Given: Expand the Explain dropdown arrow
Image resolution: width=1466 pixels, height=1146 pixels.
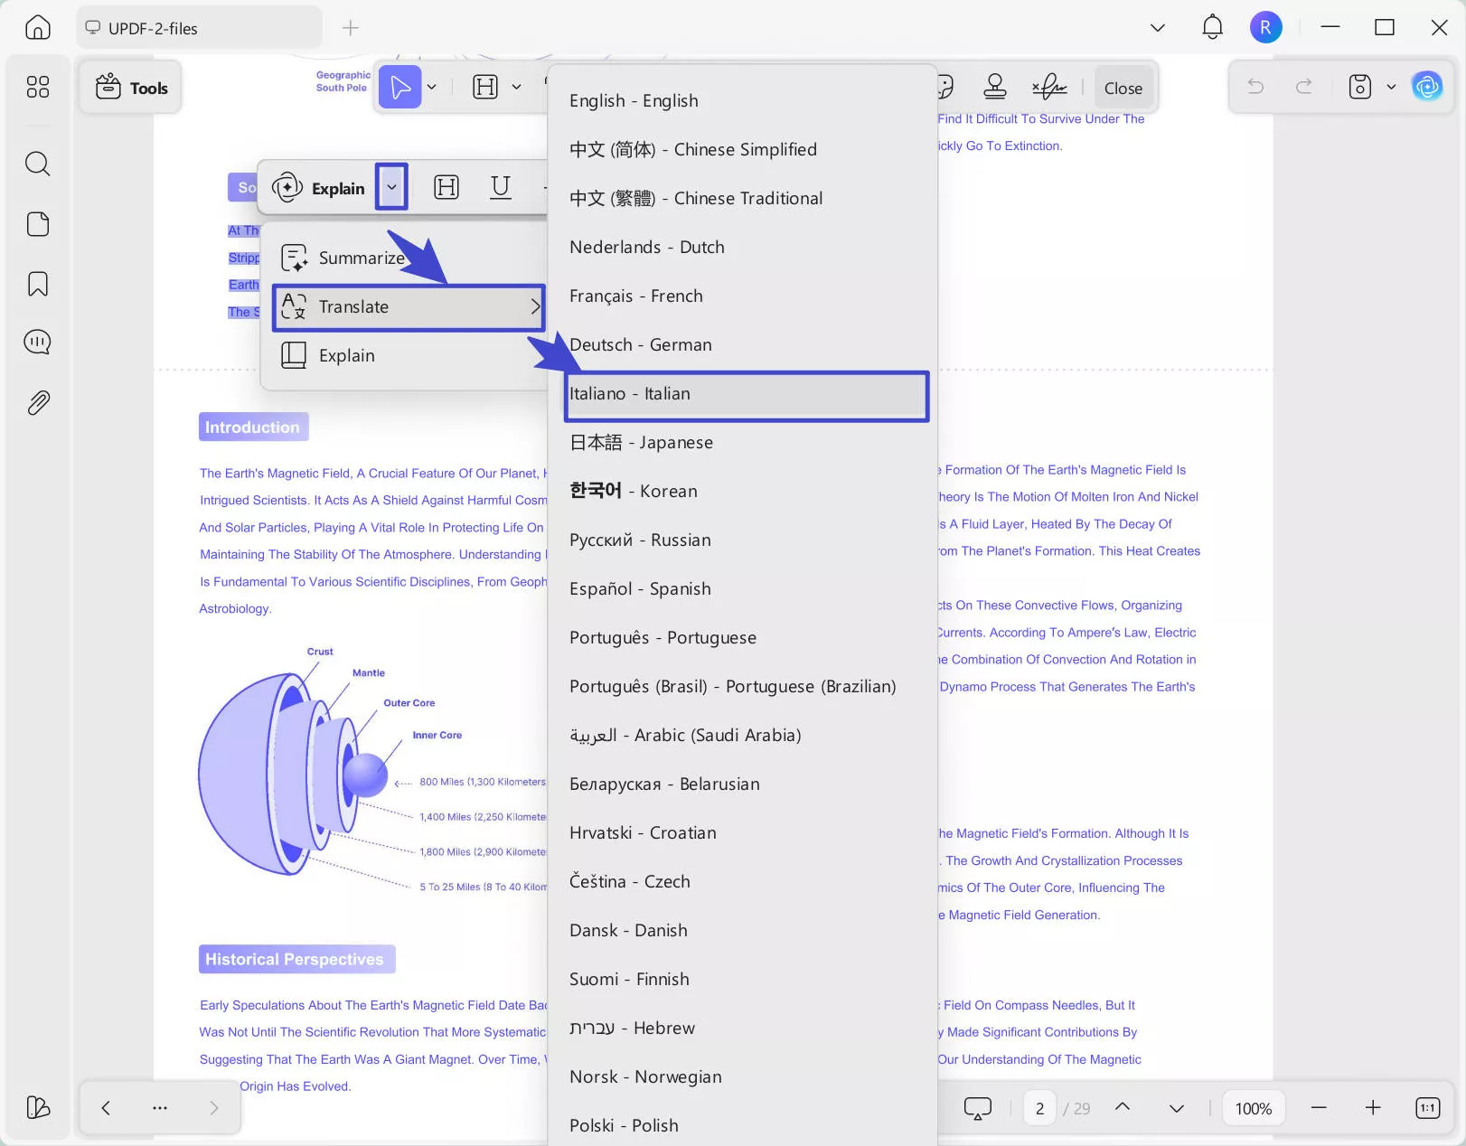Looking at the screenshot, I should pos(391,187).
